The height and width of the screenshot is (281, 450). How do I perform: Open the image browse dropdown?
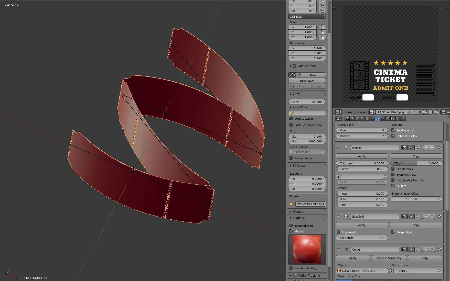pos(372,112)
